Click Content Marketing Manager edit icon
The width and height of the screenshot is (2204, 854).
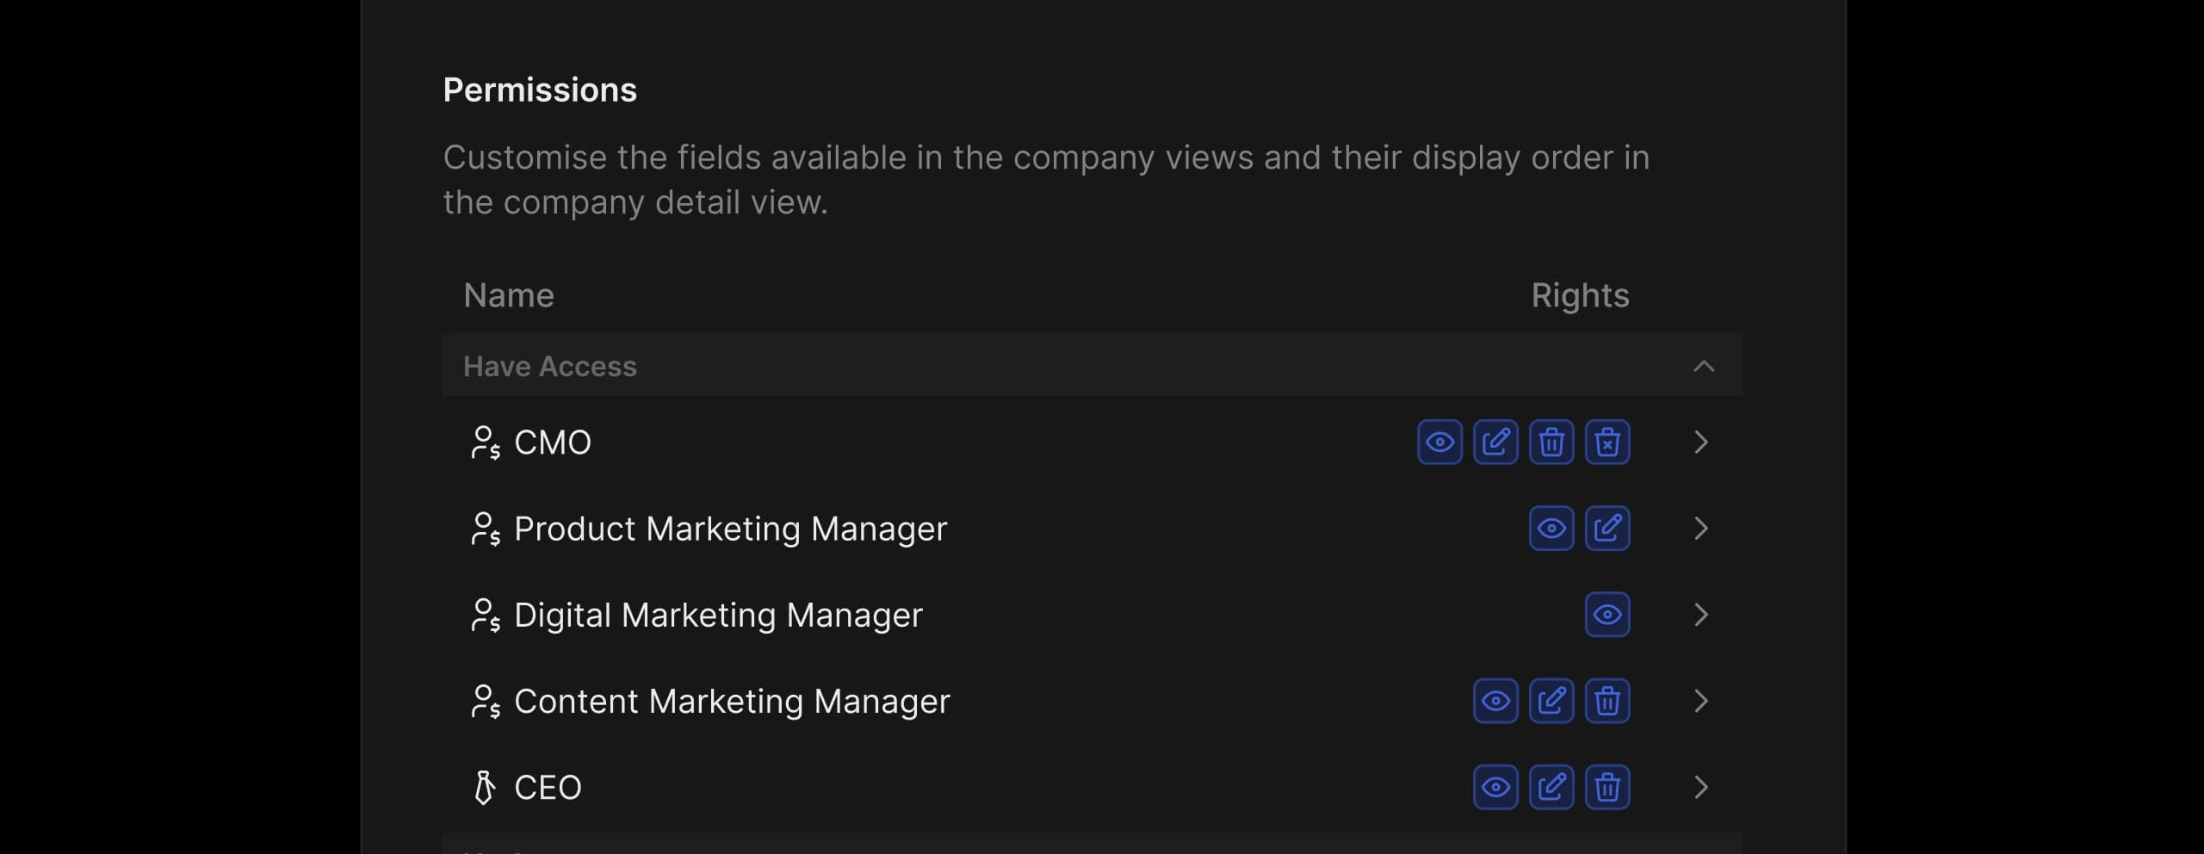pyautogui.click(x=1551, y=701)
